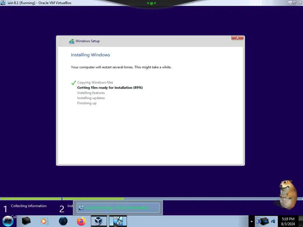Open the Windows Start orb
This screenshot has width=303, height=227.
(x=8, y=221)
